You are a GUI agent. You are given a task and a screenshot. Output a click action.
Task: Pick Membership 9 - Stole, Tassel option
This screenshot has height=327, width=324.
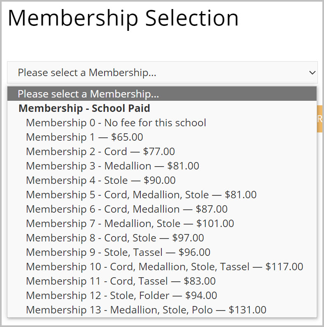click(x=118, y=252)
